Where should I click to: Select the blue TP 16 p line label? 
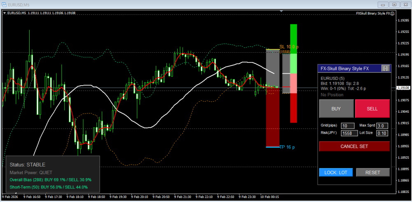tap(287, 147)
